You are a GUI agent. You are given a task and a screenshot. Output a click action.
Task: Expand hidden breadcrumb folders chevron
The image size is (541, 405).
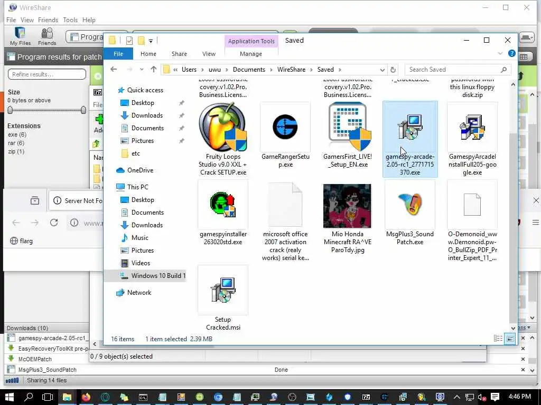(x=175, y=70)
